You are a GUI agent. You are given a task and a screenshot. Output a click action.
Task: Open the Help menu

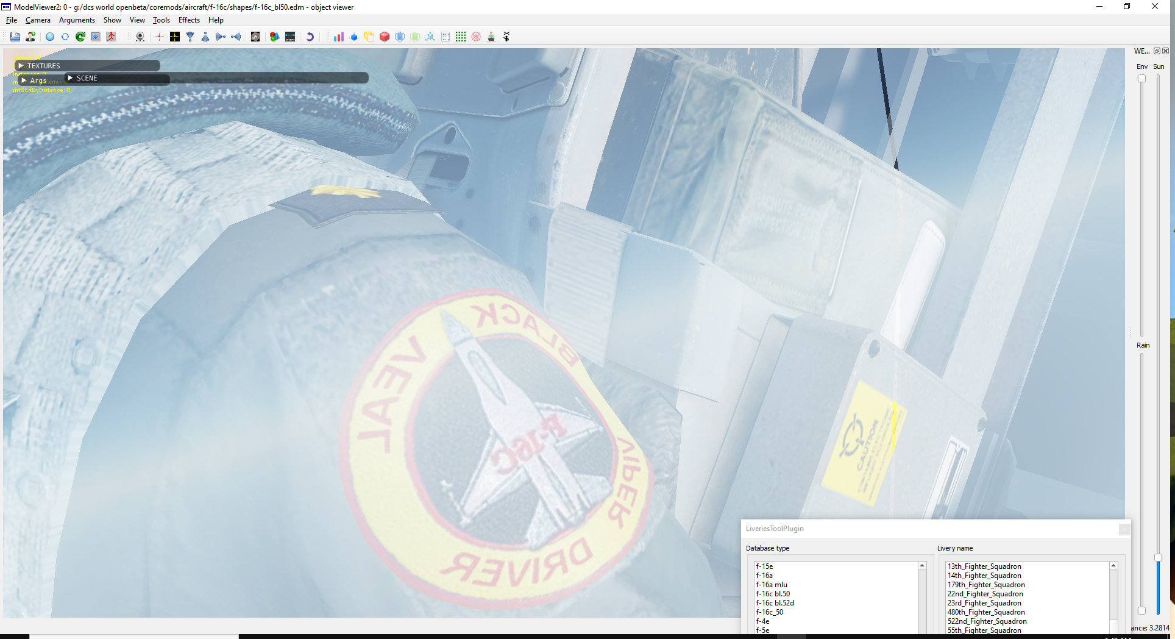click(x=216, y=20)
